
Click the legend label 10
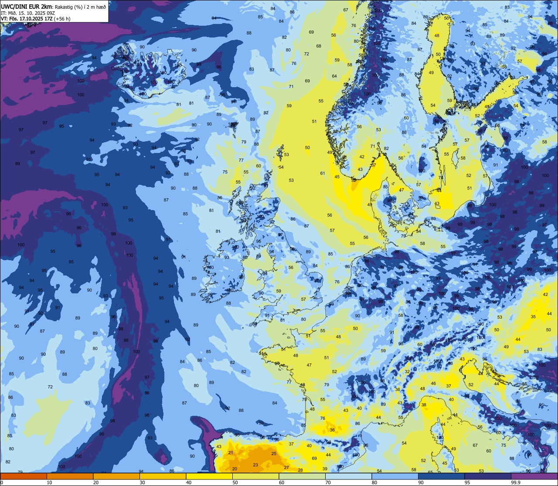click(x=49, y=483)
